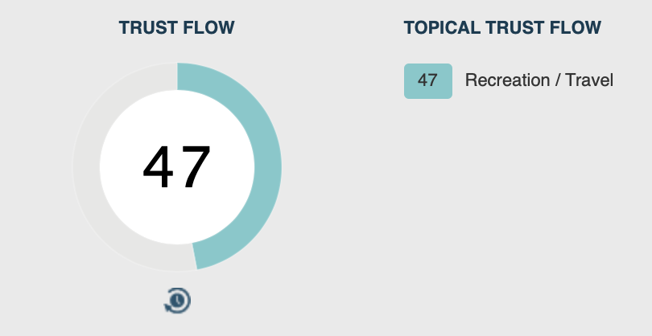This screenshot has width=652, height=336.
Task: Click the teal filled arc of the donut chart
Action: (268, 166)
